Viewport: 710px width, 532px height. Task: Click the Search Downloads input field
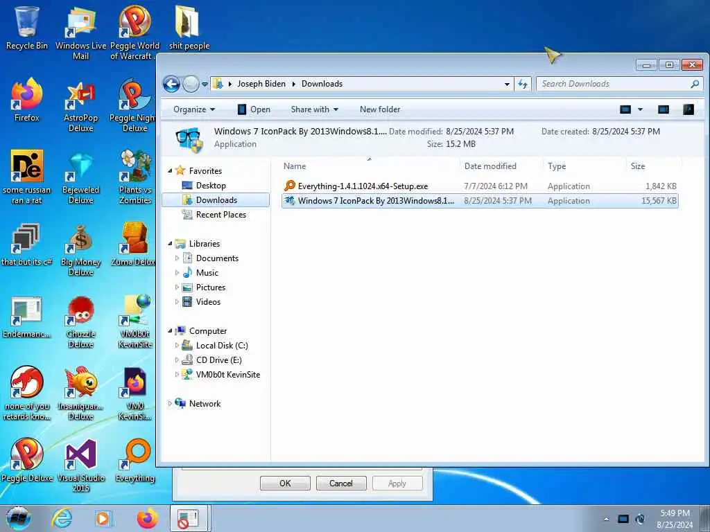pyautogui.click(x=614, y=84)
